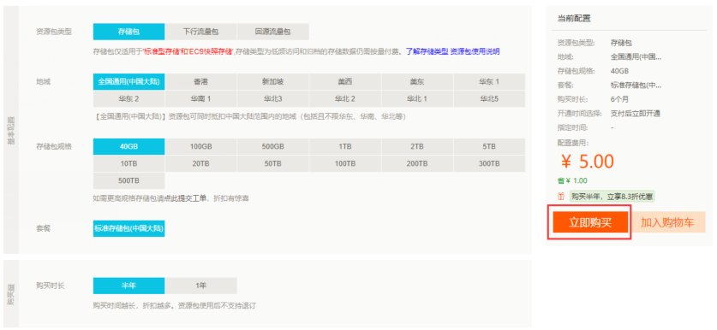Select region 全国通用(中国大陆)

click(129, 82)
